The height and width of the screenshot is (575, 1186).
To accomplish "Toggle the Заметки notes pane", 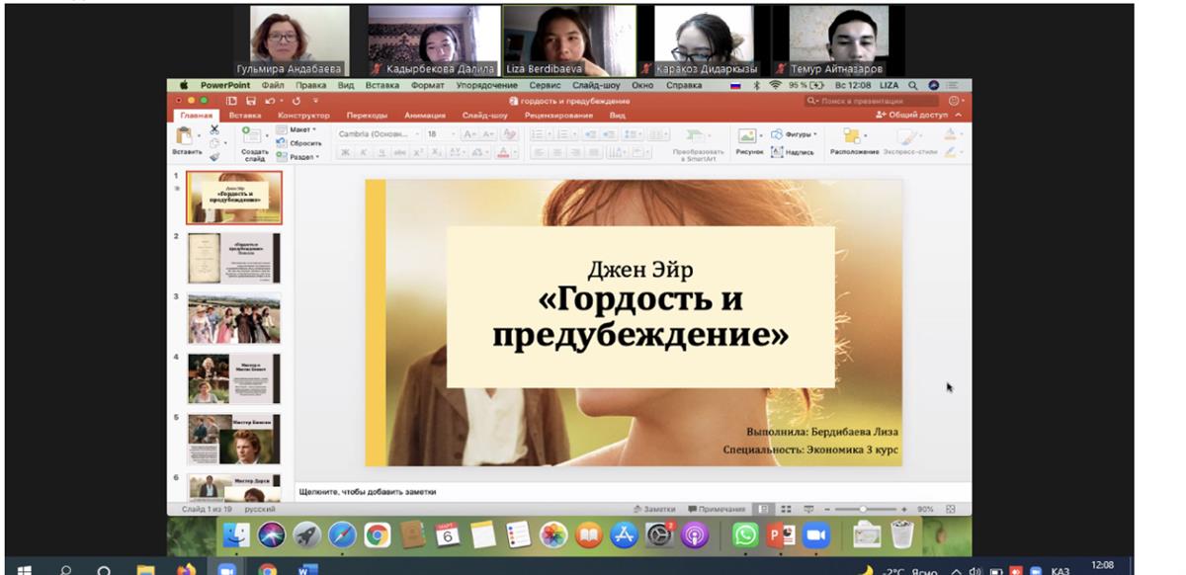I will (654, 509).
